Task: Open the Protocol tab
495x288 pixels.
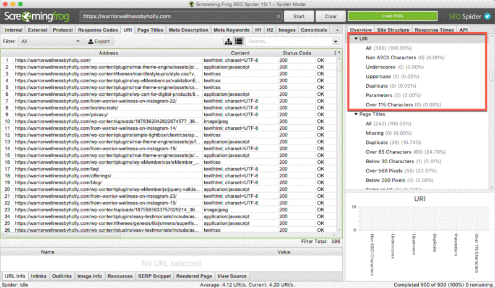Action: tap(62, 30)
